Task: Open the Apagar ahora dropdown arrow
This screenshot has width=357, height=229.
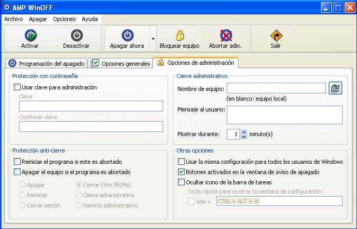Action: click(x=153, y=39)
